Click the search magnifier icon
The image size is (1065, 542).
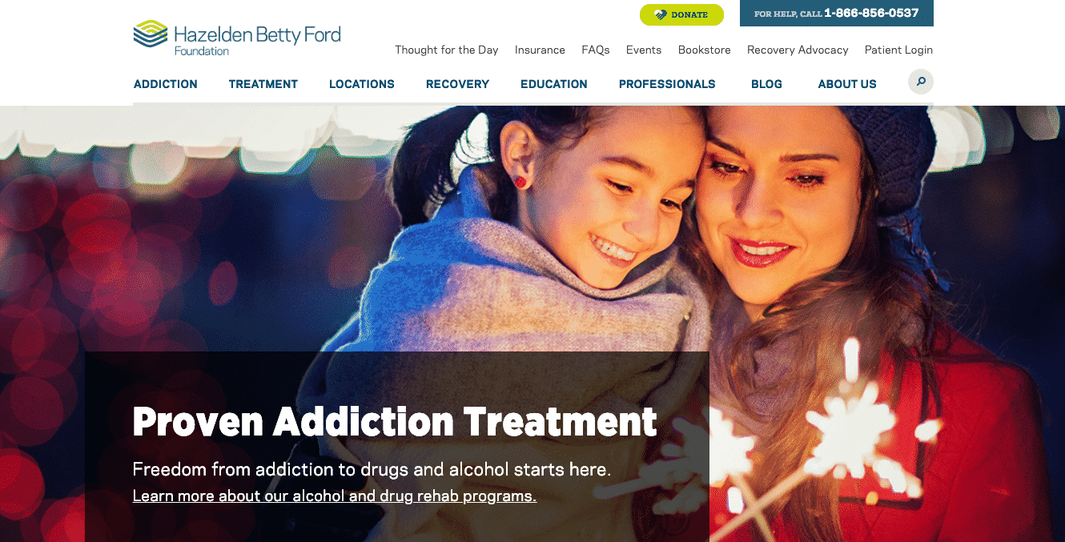[921, 82]
